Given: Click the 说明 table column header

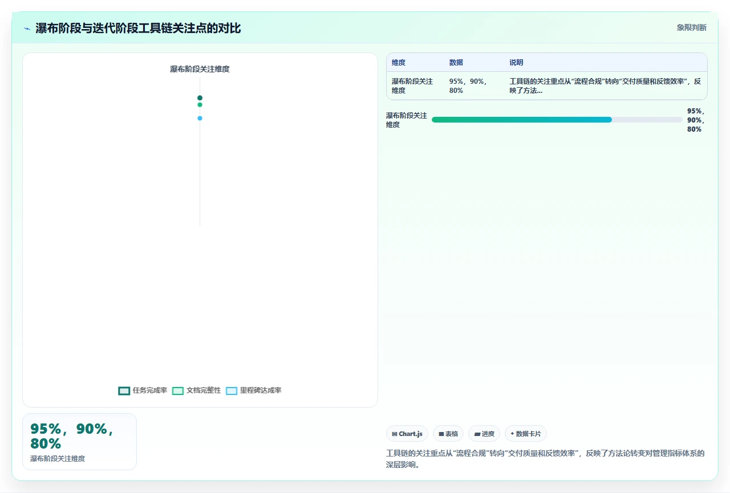Looking at the screenshot, I should click(x=516, y=63).
